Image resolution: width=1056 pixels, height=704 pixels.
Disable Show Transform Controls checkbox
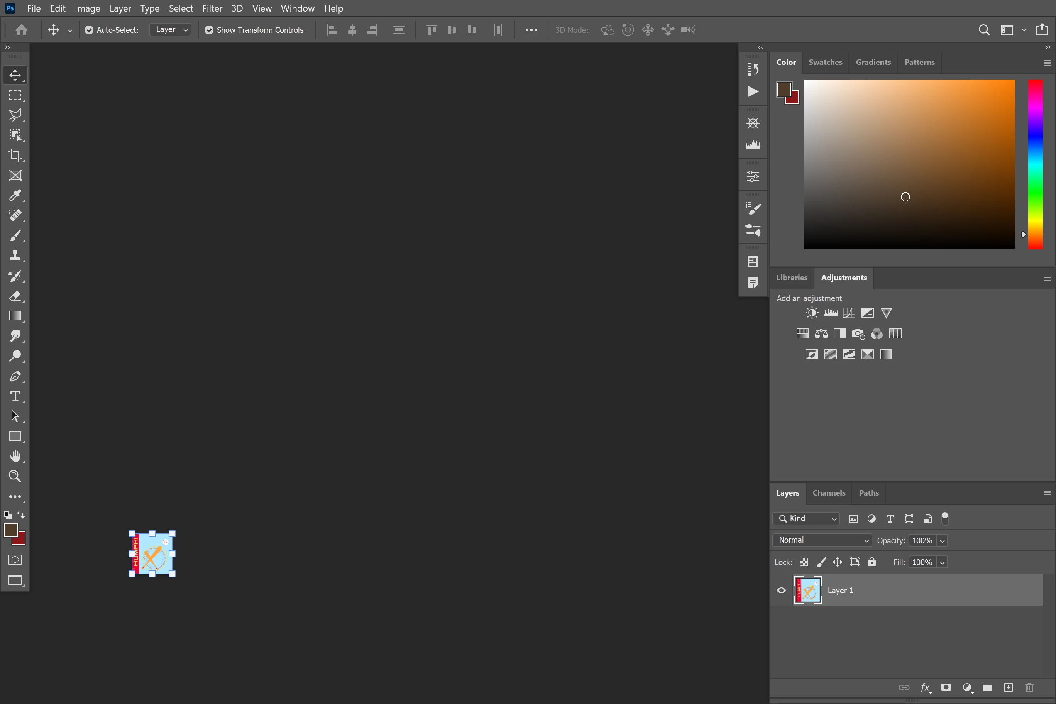click(209, 30)
